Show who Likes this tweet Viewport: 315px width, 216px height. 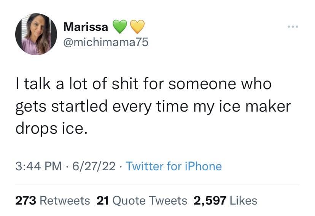pos(244,200)
